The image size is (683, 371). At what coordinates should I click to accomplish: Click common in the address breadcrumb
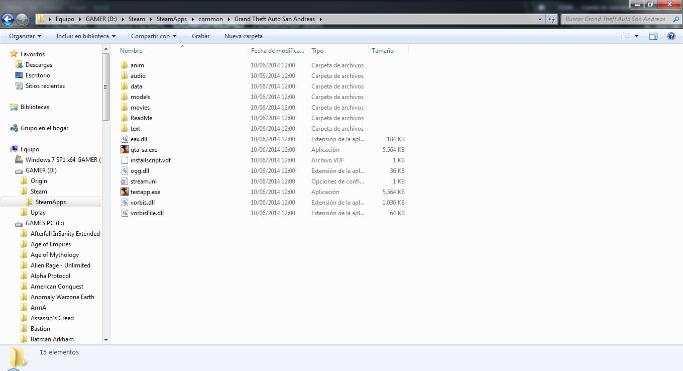(210, 19)
